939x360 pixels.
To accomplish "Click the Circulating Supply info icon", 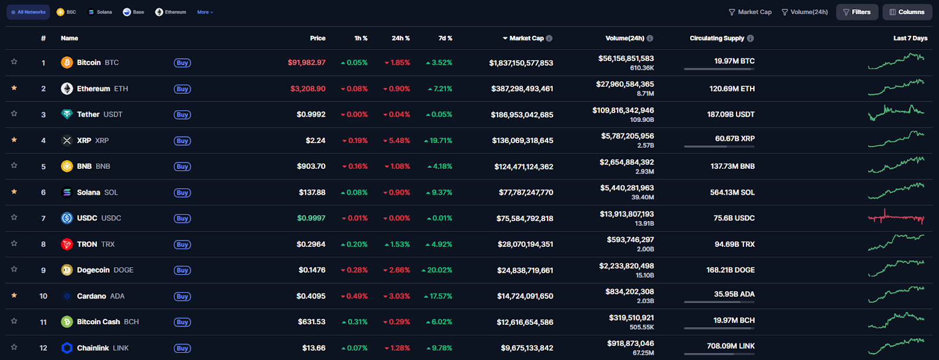I will click(751, 38).
